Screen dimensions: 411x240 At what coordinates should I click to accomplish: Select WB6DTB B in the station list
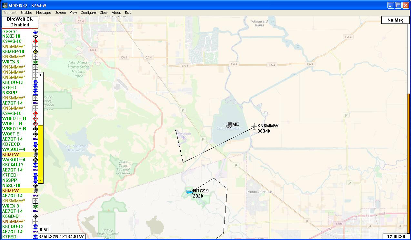click(14, 118)
